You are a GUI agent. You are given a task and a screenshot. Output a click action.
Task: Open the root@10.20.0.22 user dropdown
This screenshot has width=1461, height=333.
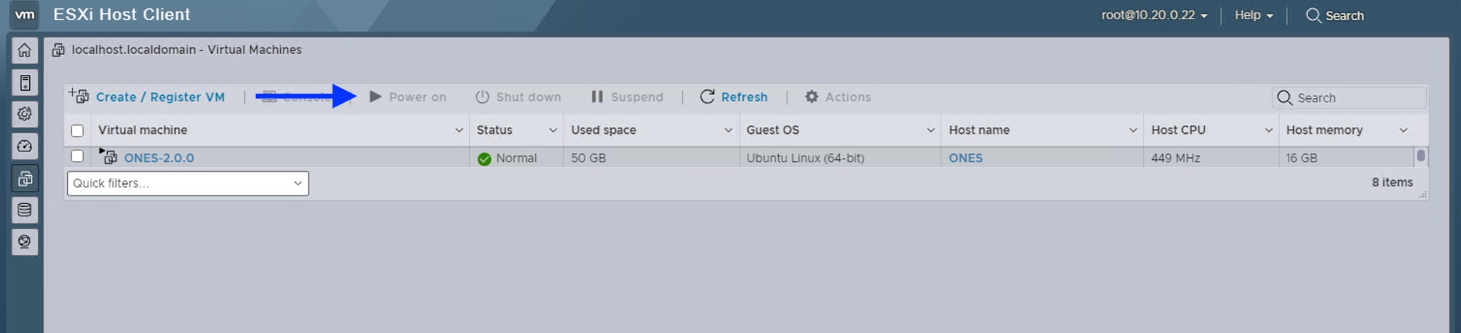[x=1153, y=15]
